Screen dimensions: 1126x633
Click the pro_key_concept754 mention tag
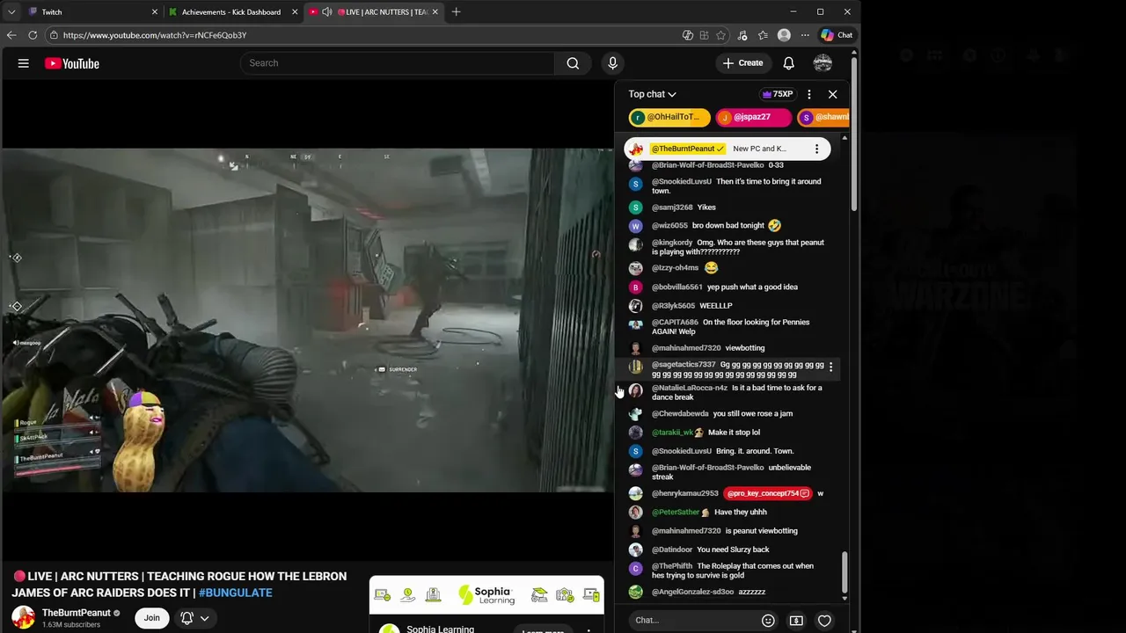click(x=769, y=493)
